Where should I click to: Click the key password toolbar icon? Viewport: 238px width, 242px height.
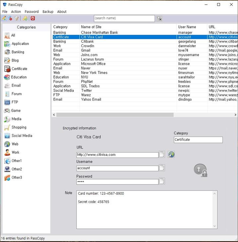tap(25, 18)
